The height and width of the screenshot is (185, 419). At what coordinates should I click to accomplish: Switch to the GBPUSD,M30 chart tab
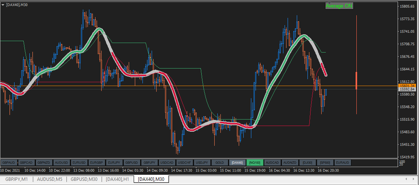pos(84,179)
